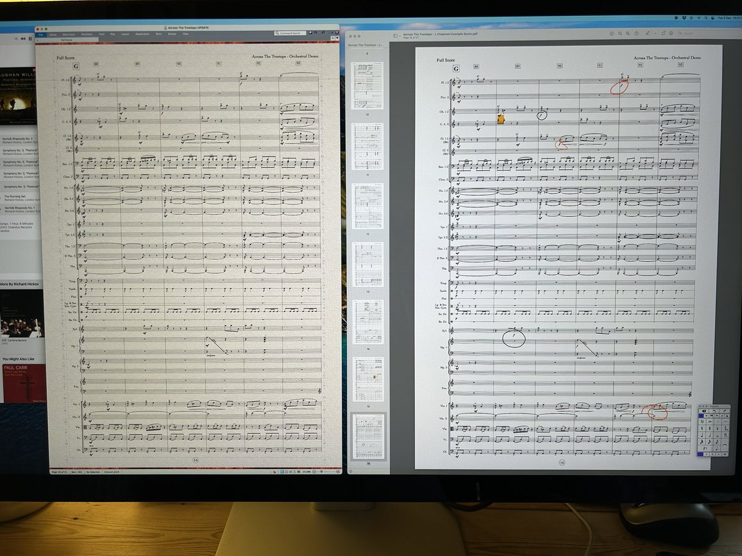Switch to the Play ribbon tab in Sibelius

(x=112, y=33)
